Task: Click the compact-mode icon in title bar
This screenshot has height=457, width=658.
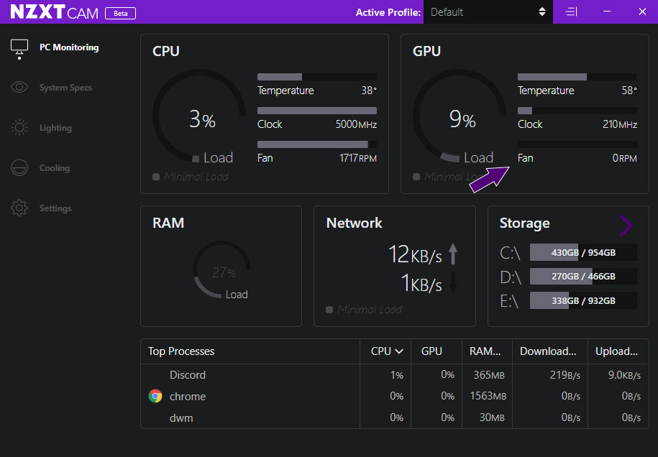Action: coord(571,11)
